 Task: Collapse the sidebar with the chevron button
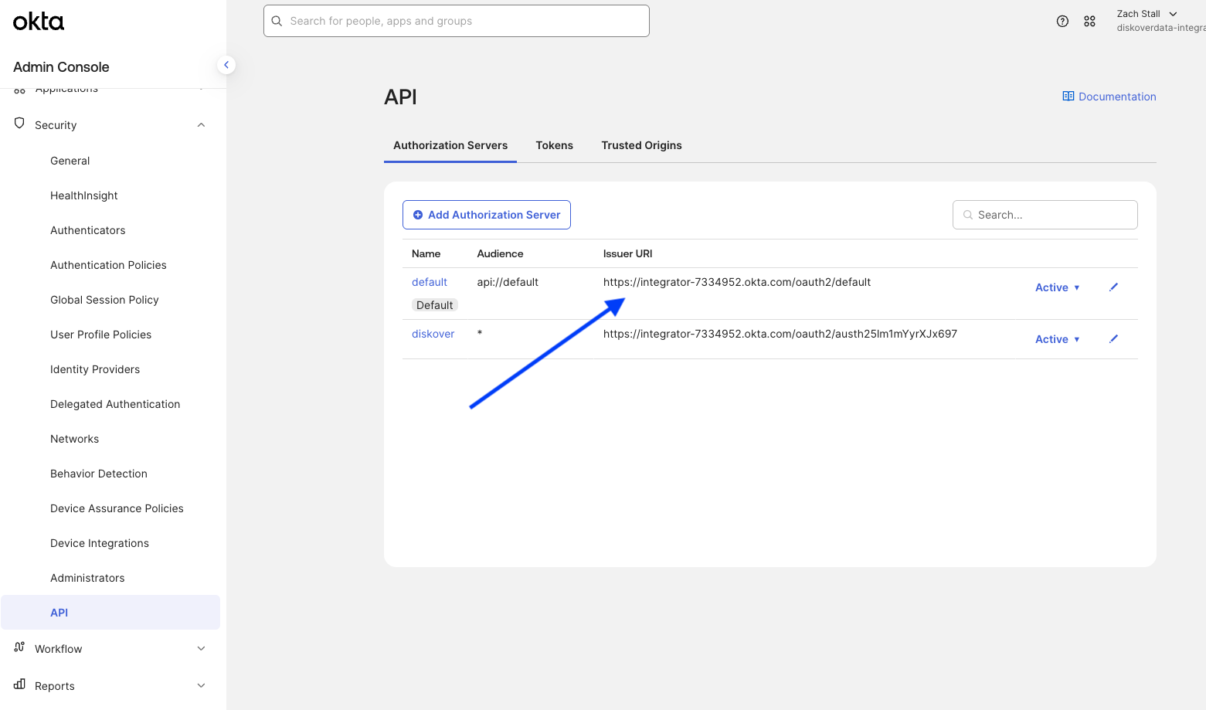tap(226, 65)
